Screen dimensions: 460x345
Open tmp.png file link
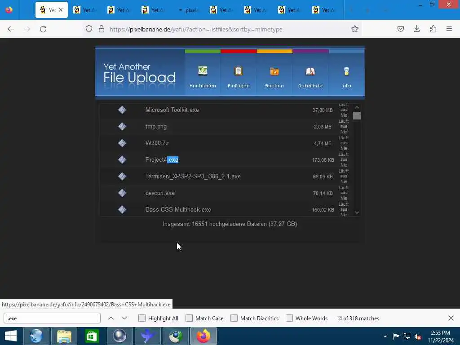point(156,127)
